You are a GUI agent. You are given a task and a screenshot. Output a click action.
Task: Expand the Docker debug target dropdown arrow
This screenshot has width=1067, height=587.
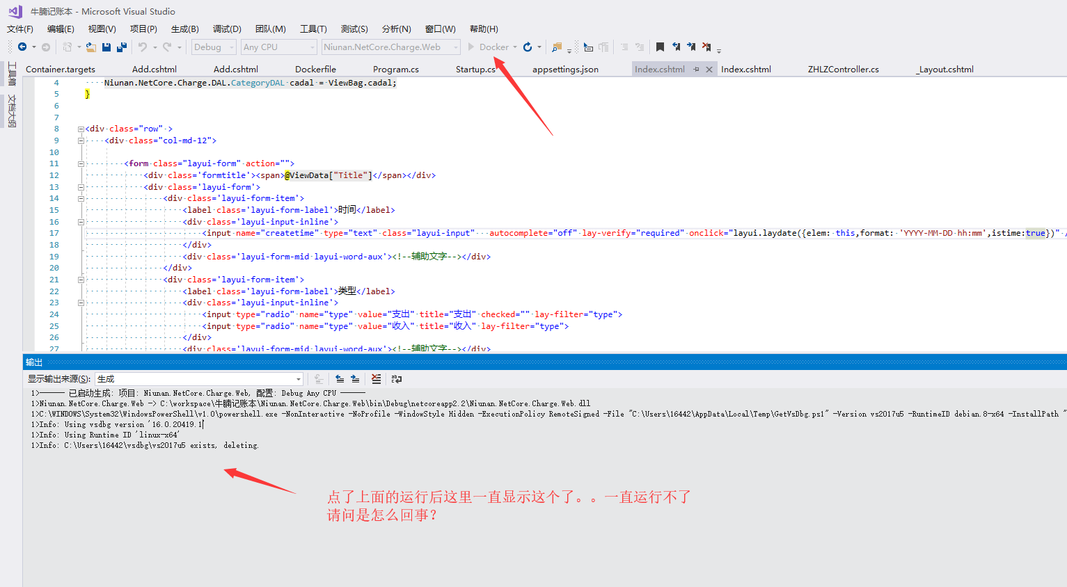(x=515, y=47)
